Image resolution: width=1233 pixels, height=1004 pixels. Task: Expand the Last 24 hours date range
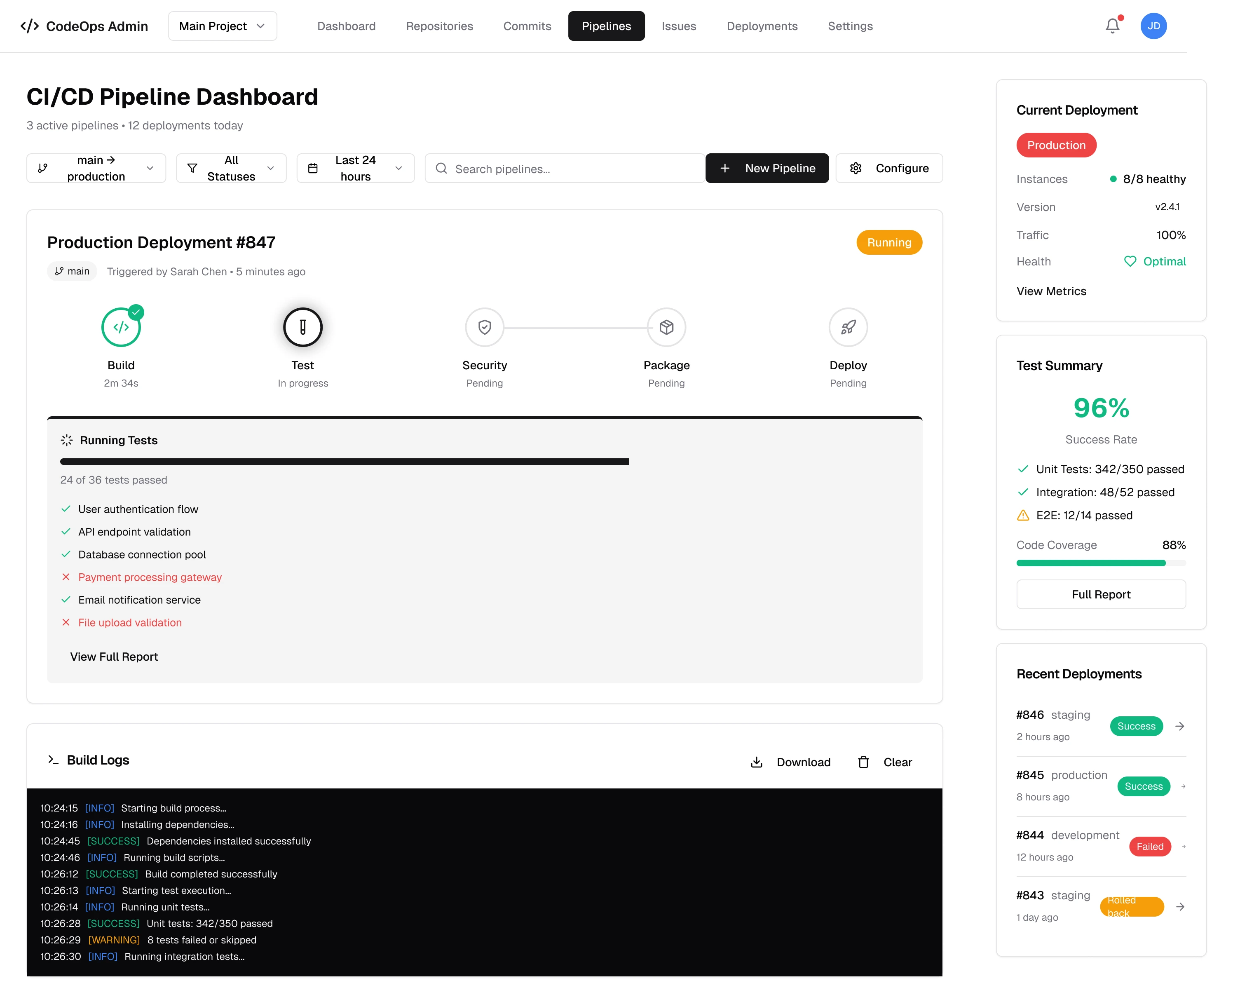355,168
